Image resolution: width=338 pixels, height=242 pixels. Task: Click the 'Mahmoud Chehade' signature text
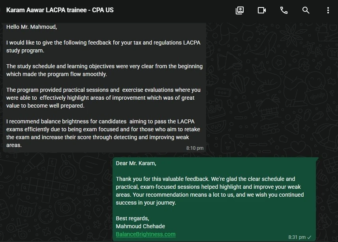tap(140, 226)
